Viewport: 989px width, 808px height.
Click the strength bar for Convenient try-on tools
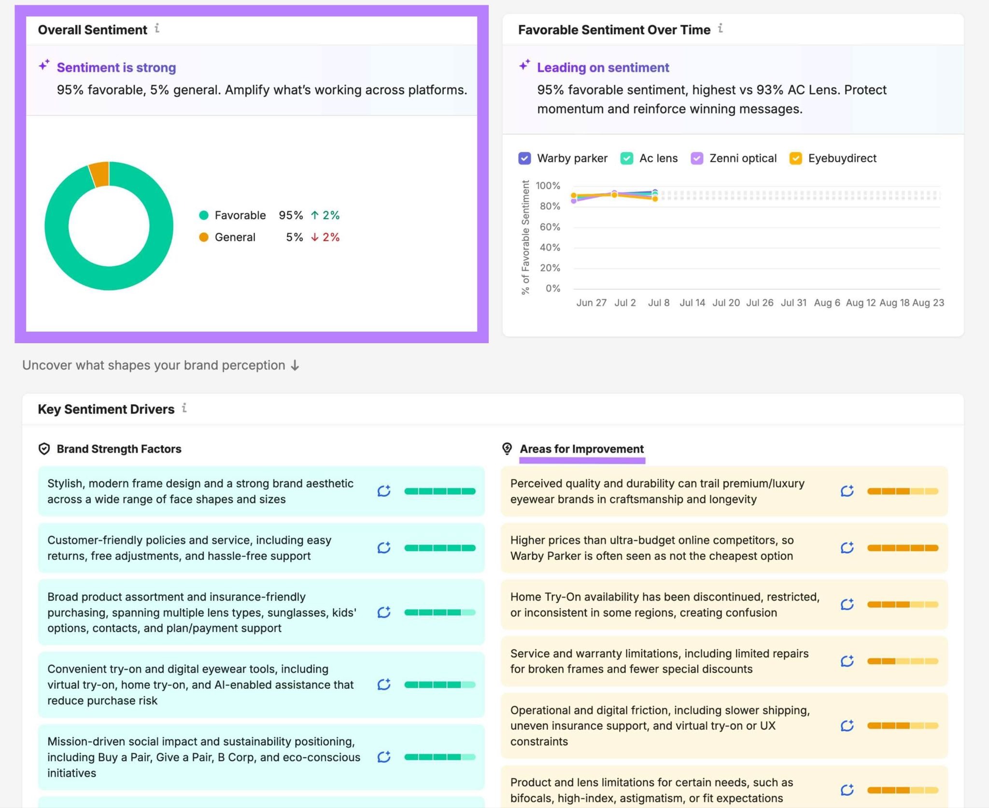440,685
